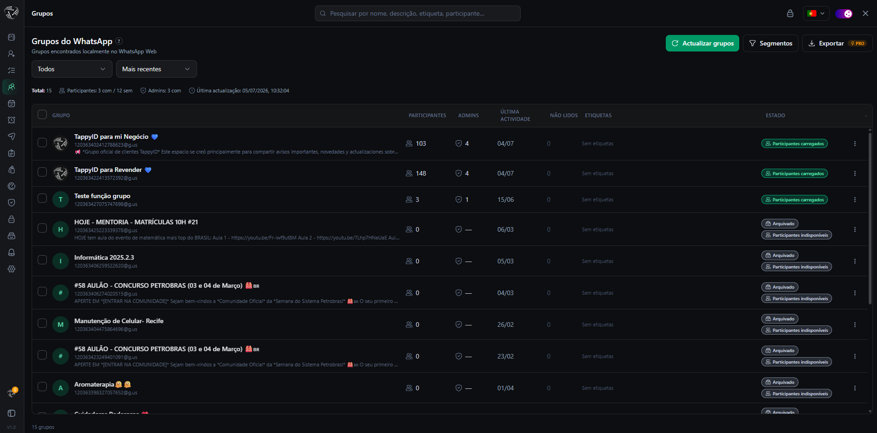Open the three-dot menu for Teste função grupo
This screenshot has height=433, width=877.
tap(855, 199)
